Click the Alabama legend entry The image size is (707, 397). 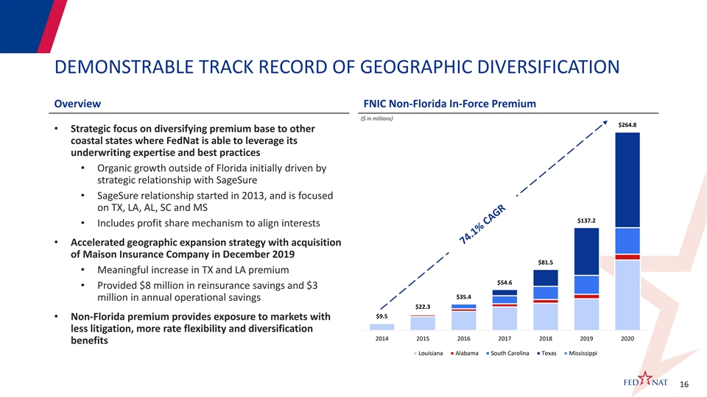(x=465, y=354)
